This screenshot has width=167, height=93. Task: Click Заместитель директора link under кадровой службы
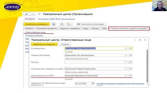click(76, 72)
